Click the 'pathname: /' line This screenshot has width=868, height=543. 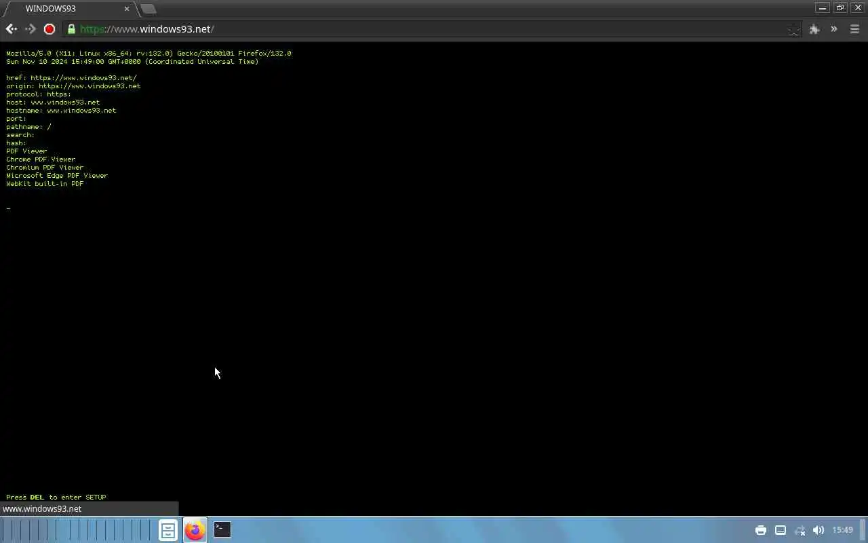(28, 127)
